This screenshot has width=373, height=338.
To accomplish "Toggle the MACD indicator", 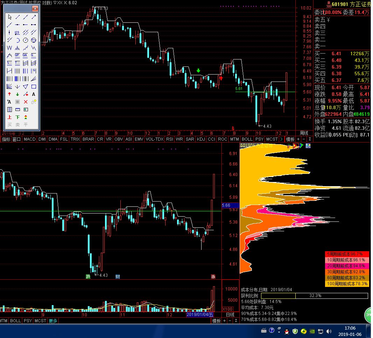I will 30,139.
